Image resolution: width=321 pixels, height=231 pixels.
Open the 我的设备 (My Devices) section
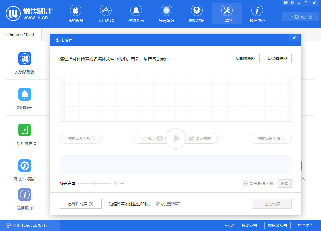click(x=75, y=13)
